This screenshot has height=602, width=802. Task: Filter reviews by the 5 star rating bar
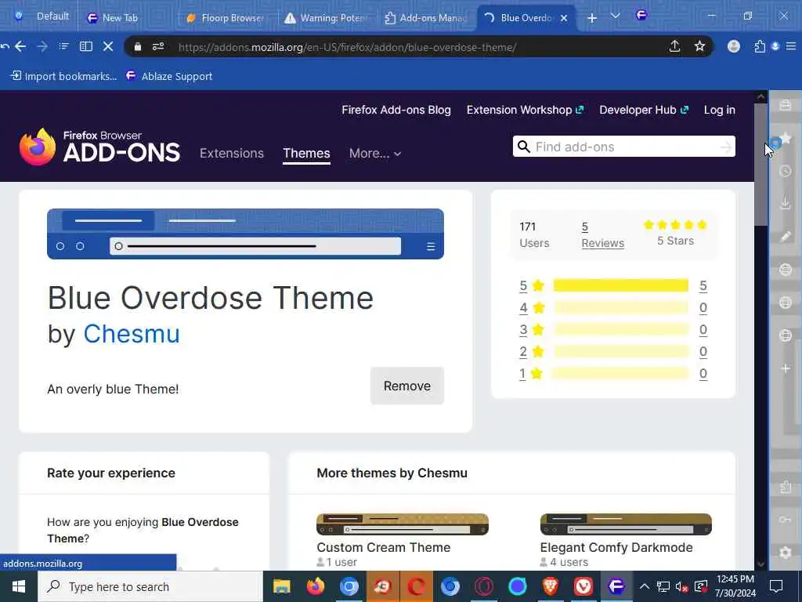pyautogui.click(x=621, y=285)
